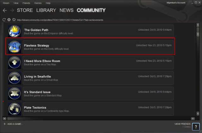Open the Games menu
This screenshot has height=133, width=202.
click(38, 3)
